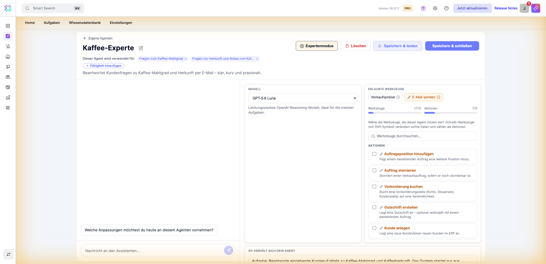This screenshot has width=546, height=264.
Task: Open the shopping cart icon in the sidebar
Action: click(8, 46)
